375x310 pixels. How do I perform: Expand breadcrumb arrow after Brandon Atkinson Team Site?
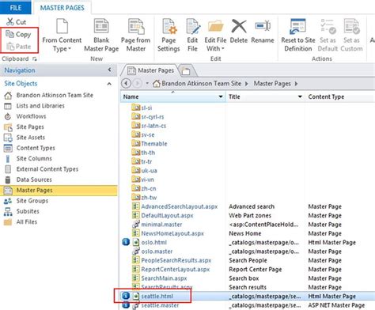tap(247, 84)
